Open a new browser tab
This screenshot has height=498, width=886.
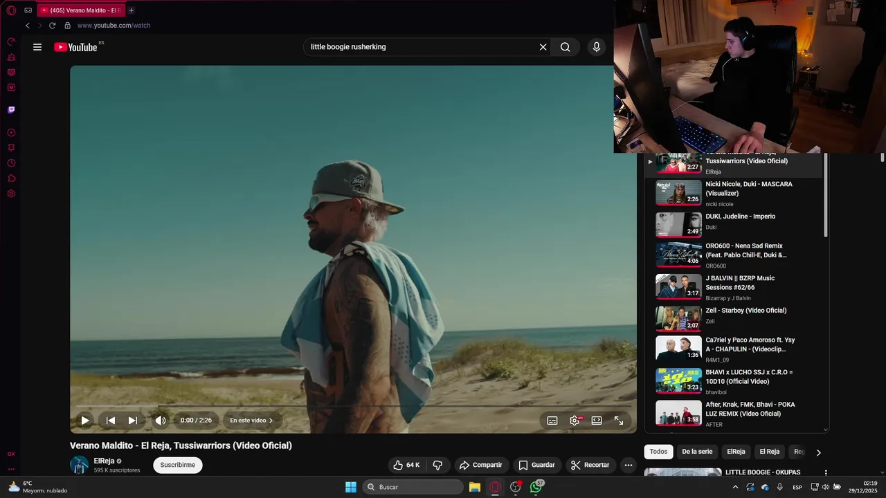131,10
